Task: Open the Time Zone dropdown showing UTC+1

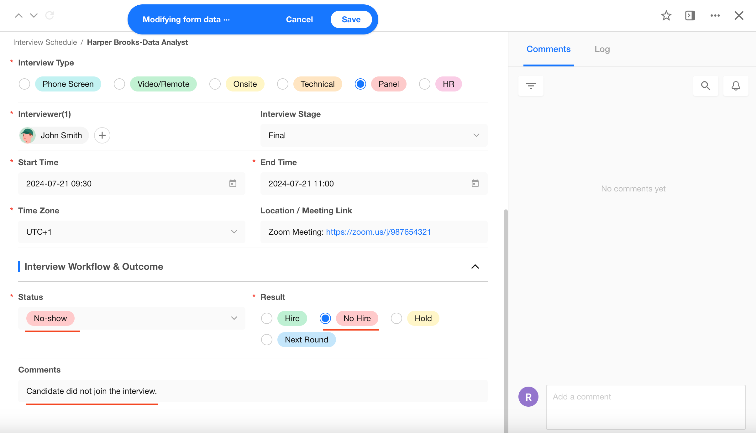Action: (x=132, y=232)
